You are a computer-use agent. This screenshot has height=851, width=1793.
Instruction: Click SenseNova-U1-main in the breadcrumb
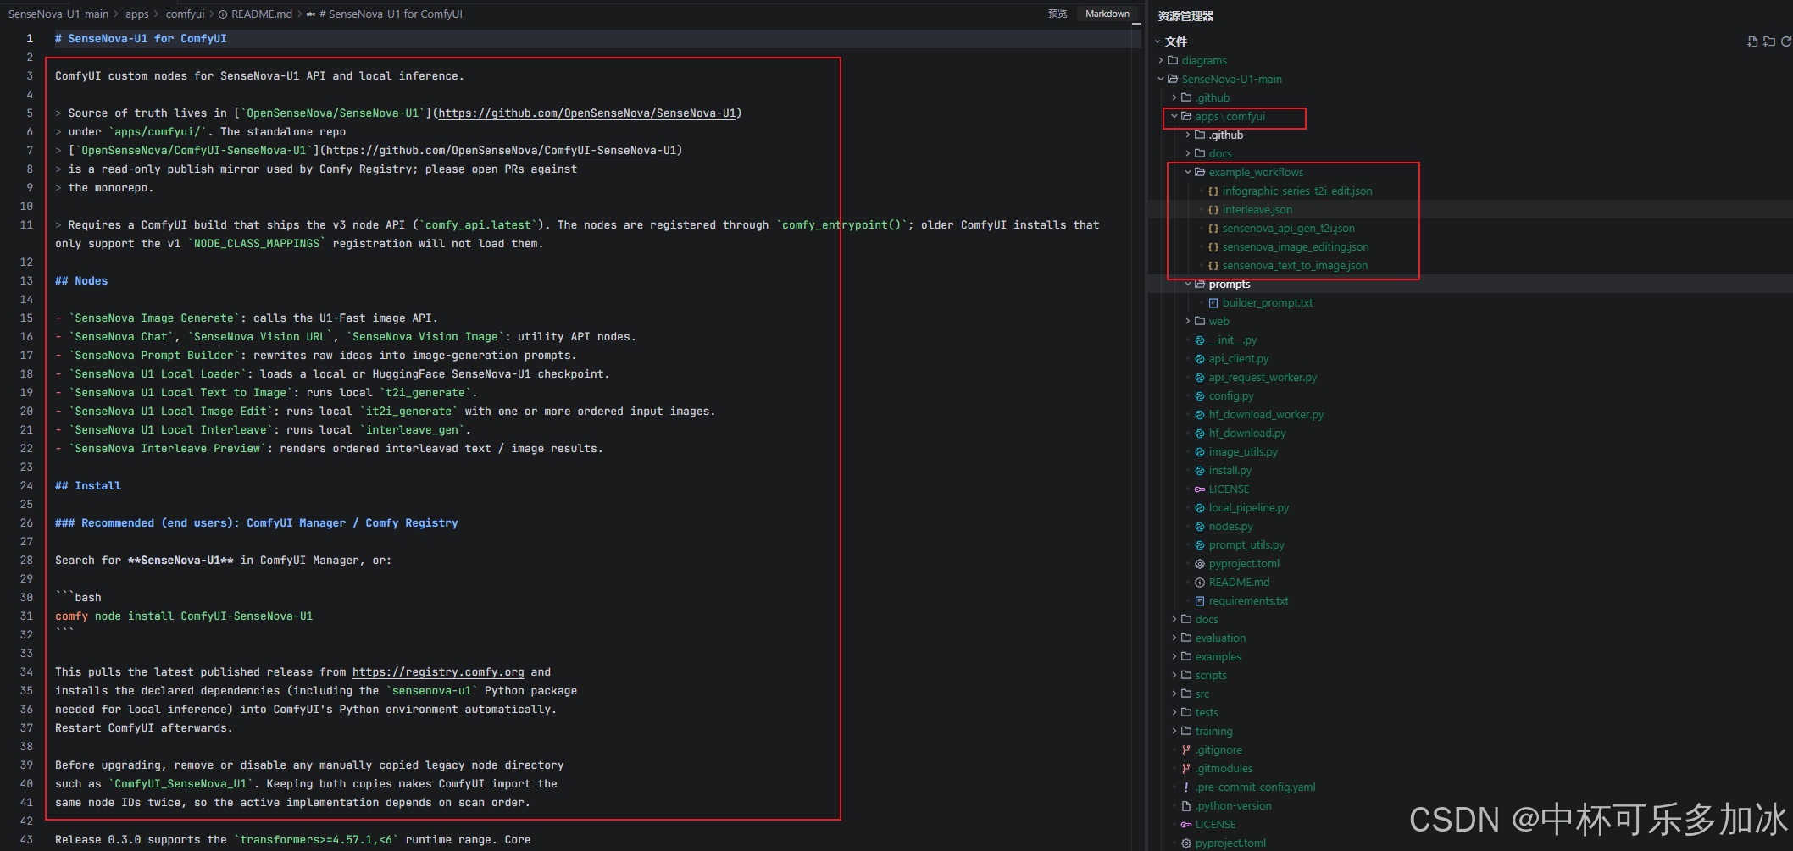pos(58,14)
